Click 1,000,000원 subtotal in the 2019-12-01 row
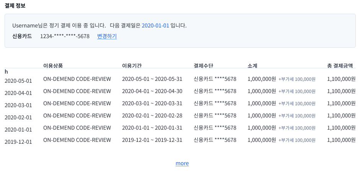Screen dimensions: 360x172 (262, 140)
